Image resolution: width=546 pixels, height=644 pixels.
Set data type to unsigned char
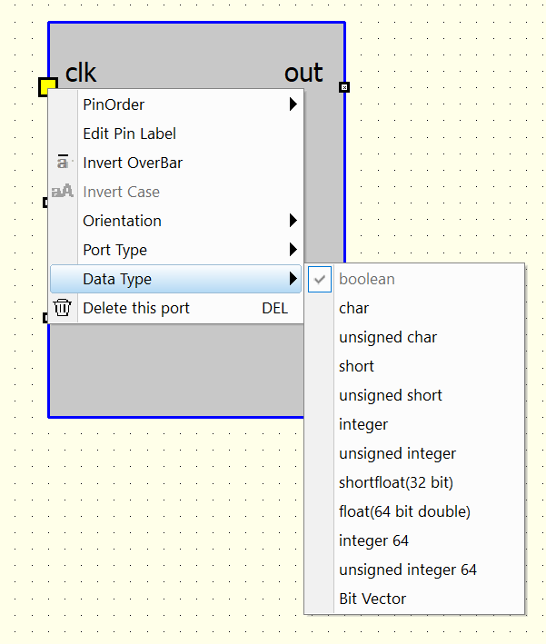[388, 337]
